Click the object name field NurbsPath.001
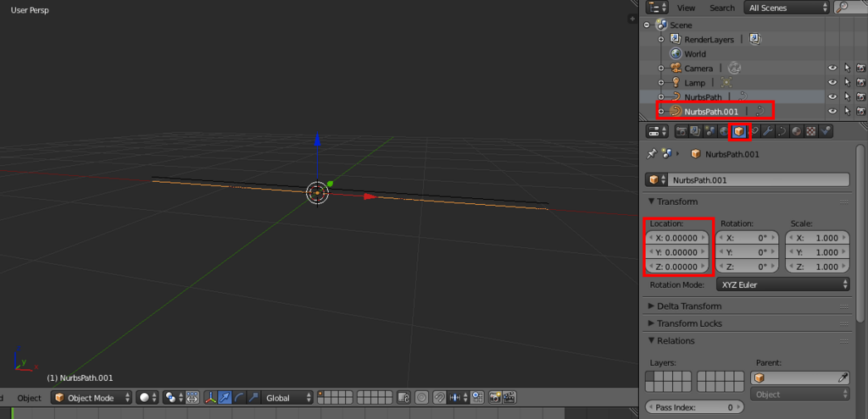This screenshot has height=419, width=868. [x=759, y=179]
